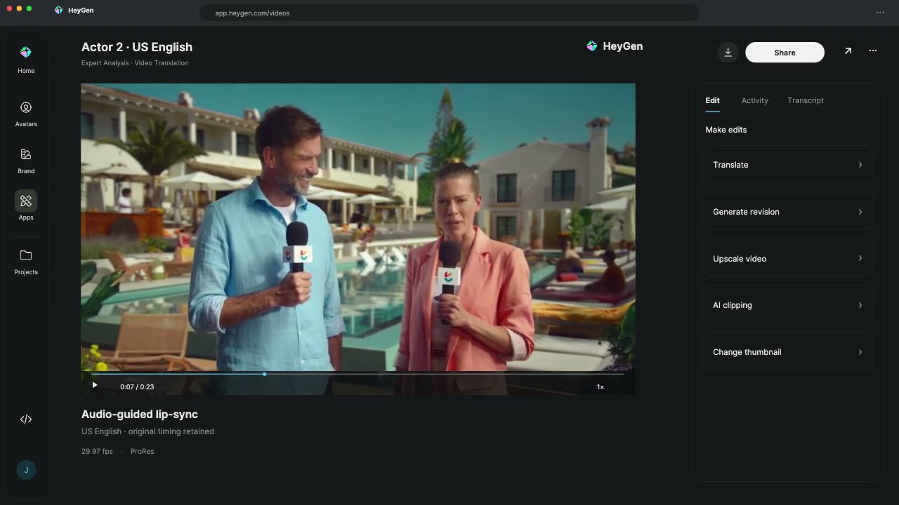Image resolution: width=899 pixels, height=505 pixels.
Task: Play the video
Action: pyautogui.click(x=95, y=385)
